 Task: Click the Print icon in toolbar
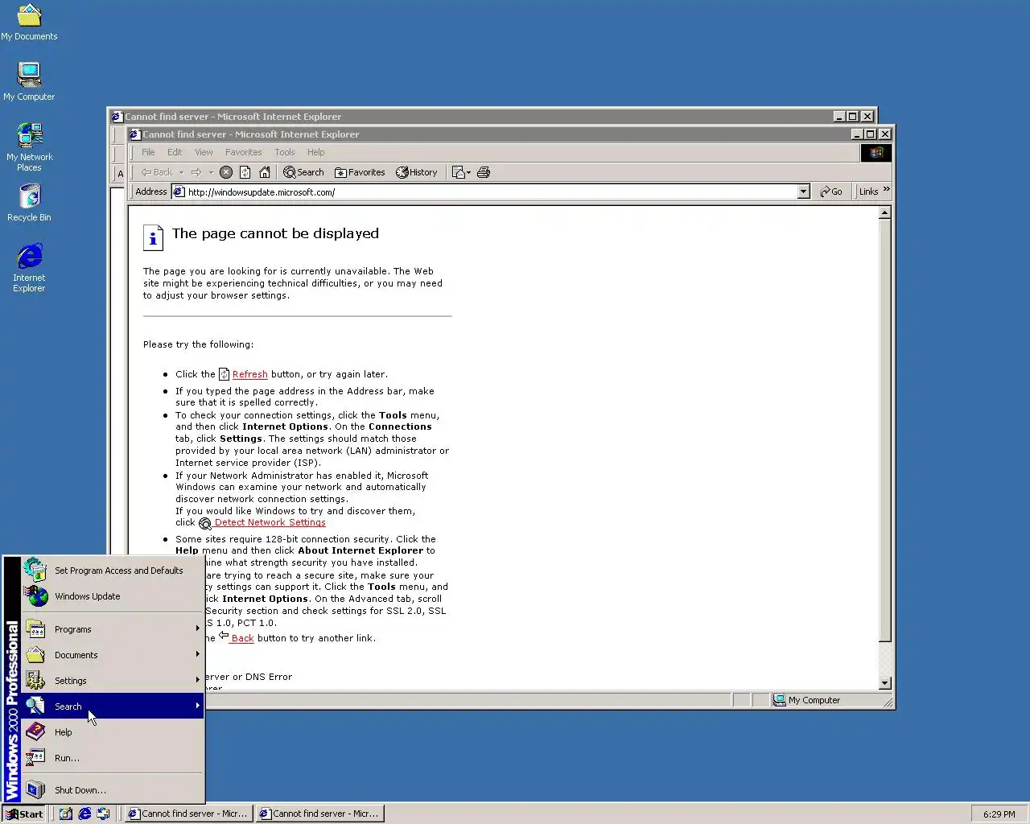484,172
